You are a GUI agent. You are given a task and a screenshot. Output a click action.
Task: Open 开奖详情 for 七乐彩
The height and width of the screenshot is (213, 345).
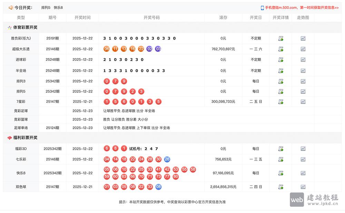click(280, 159)
